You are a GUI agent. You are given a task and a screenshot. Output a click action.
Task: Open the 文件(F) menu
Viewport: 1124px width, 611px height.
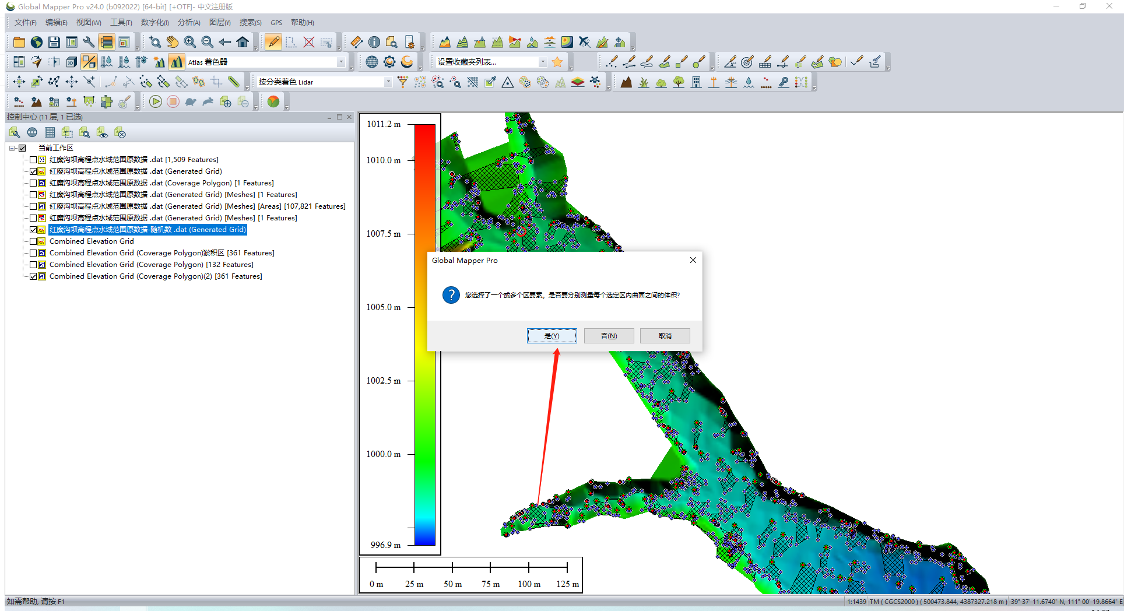pos(26,22)
